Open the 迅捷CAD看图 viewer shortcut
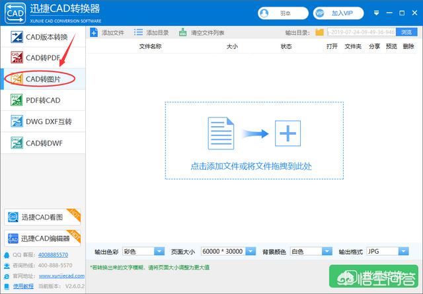423x294 pixels. pyautogui.click(x=42, y=217)
